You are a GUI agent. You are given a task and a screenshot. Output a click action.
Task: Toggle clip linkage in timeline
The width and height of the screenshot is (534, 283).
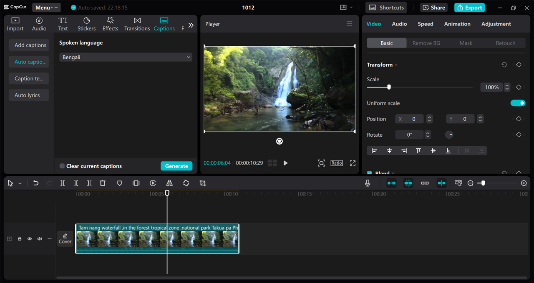[425, 183]
